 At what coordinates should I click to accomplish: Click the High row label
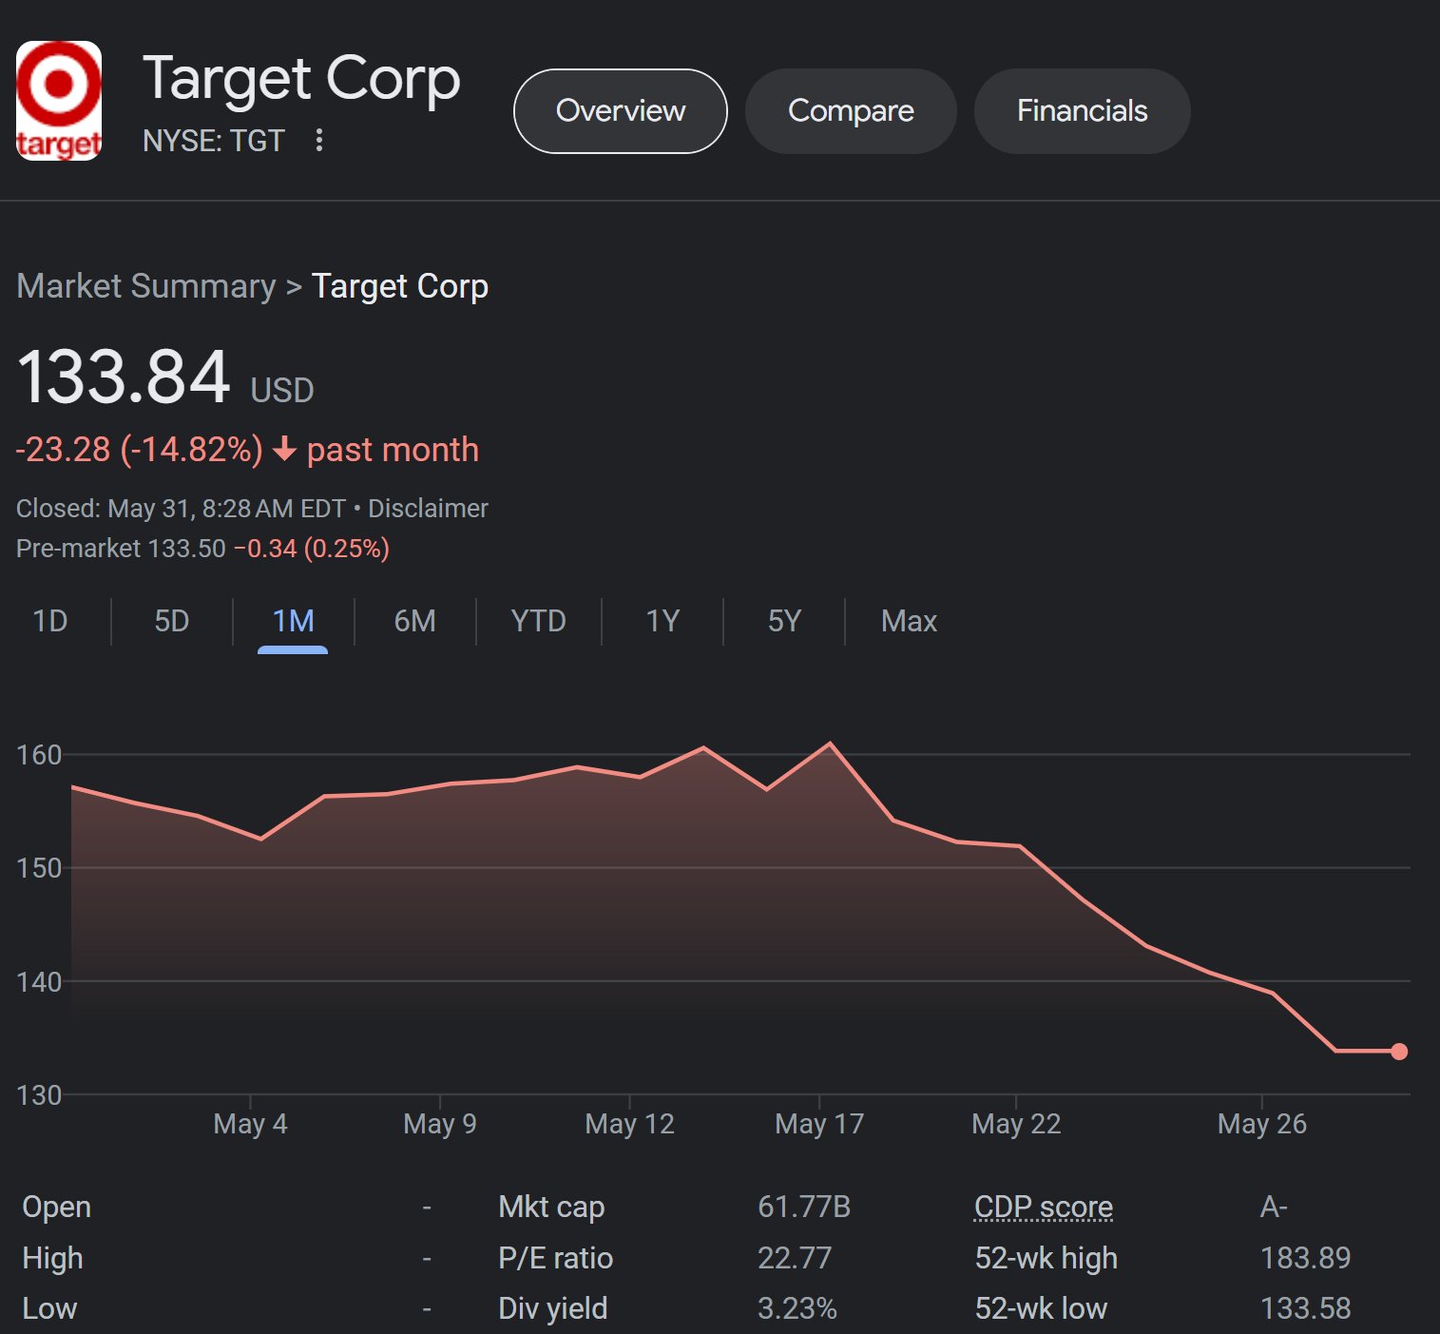pos(52,1258)
